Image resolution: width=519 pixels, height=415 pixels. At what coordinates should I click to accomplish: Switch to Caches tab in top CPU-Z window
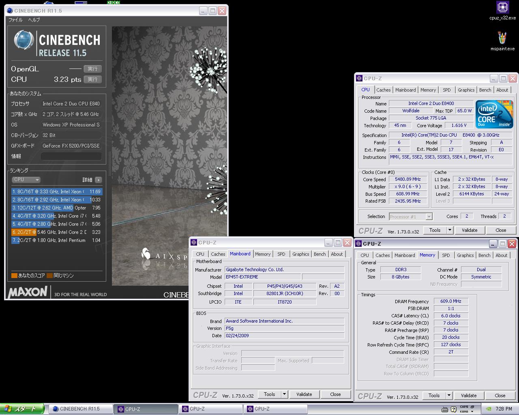383,90
